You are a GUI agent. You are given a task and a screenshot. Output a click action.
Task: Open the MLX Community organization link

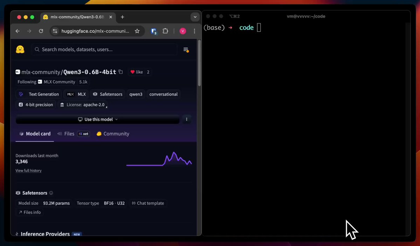point(56,82)
